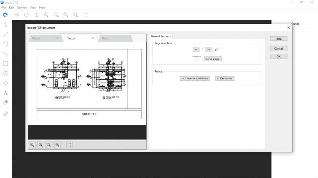Screen dimensions: 318x178
Task: Click the spinner icon under the preview
Action: click(x=69, y=145)
